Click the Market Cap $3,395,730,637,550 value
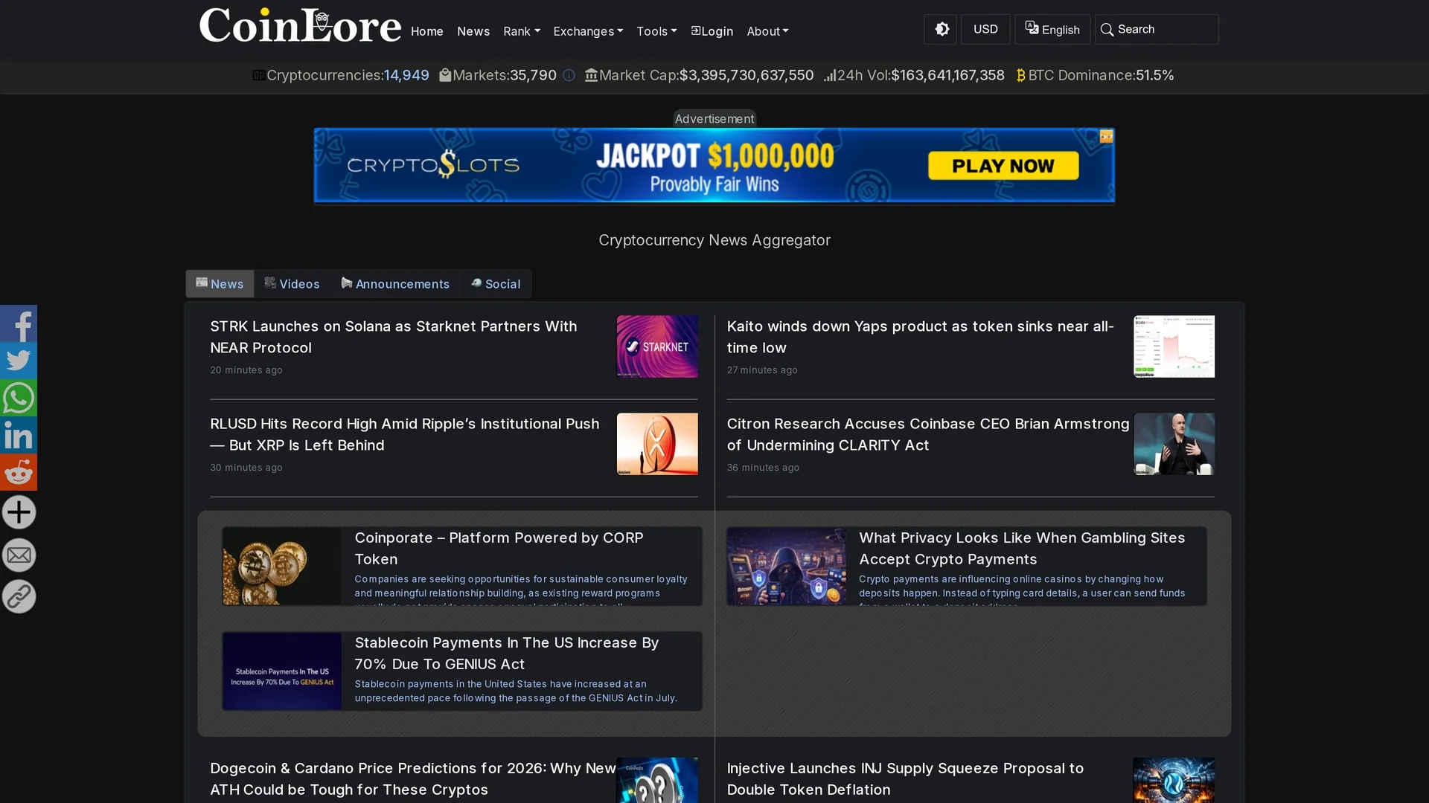1429x803 pixels. [x=747, y=75]
